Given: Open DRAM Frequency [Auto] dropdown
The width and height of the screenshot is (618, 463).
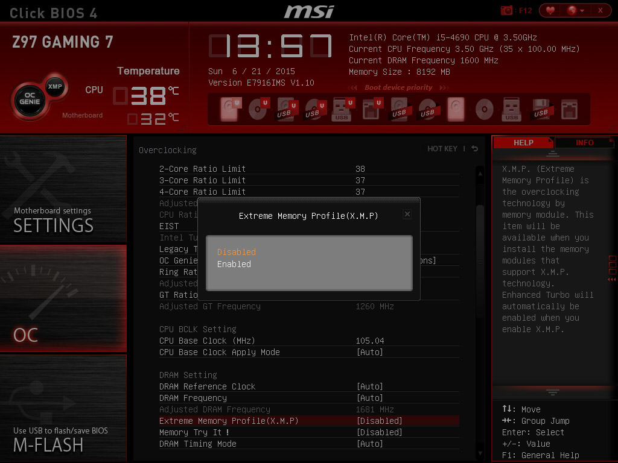Looking at the screenshot, I should 370,398.
